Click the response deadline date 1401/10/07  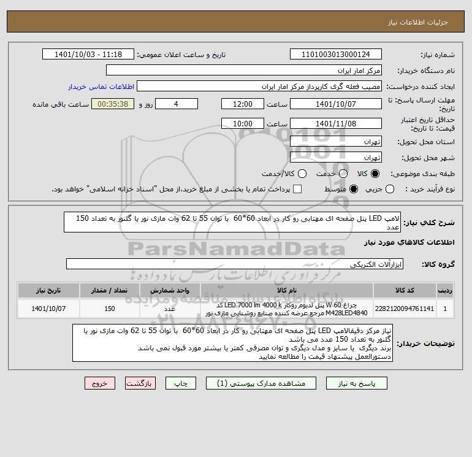point(336,104)
